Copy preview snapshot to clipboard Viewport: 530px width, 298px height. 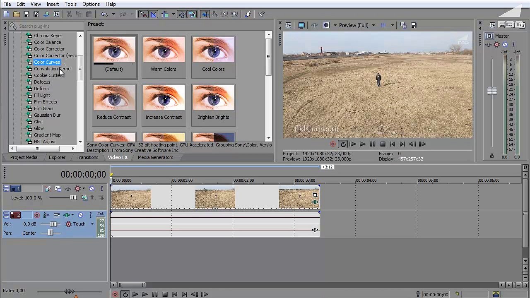pyautogui.click(x=403, y=25)
